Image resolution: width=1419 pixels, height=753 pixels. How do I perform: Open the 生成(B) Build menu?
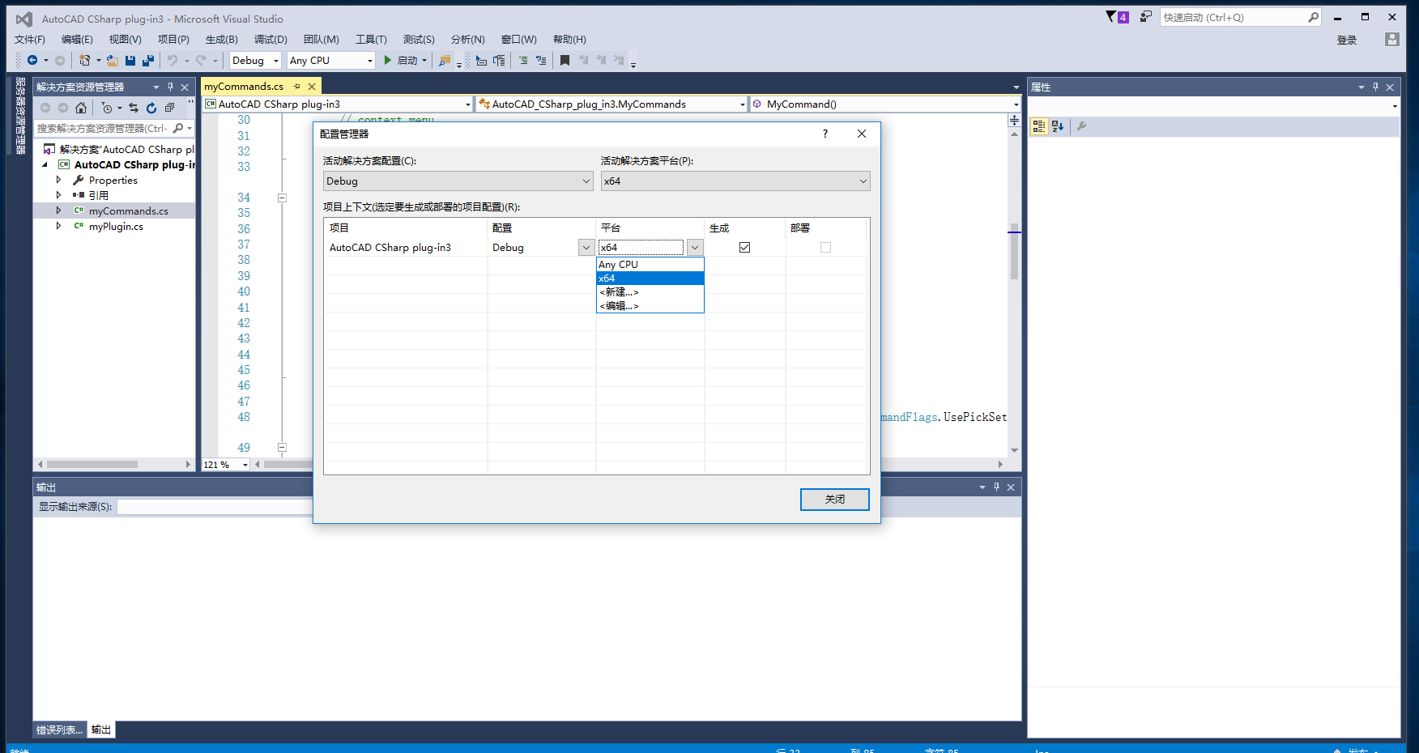pyautogui.click(x=221, y=40)
